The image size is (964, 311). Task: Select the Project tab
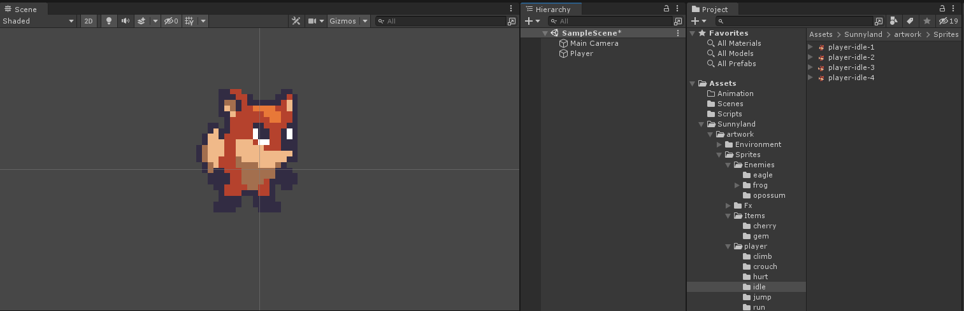click(x=713, y=9)
